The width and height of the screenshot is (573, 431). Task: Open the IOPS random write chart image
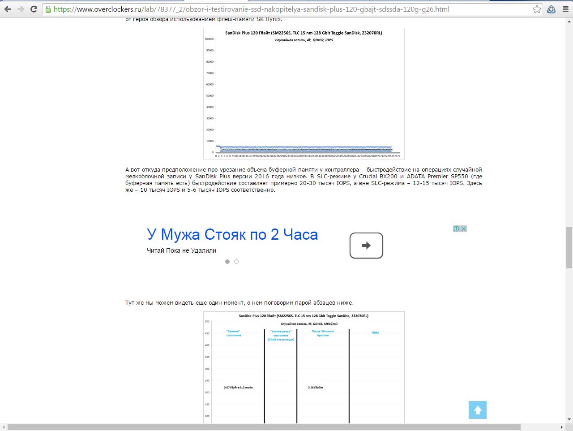[x=304, y=94]
